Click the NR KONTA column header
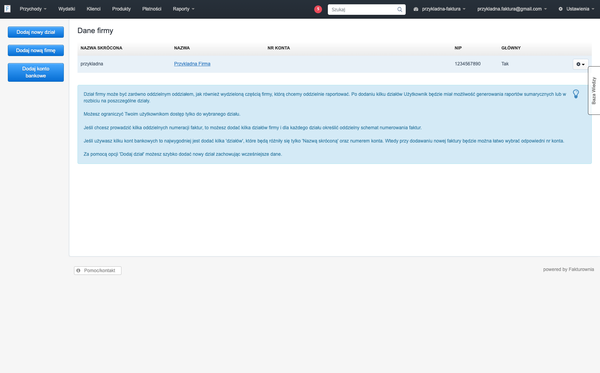 coord(279,48)
